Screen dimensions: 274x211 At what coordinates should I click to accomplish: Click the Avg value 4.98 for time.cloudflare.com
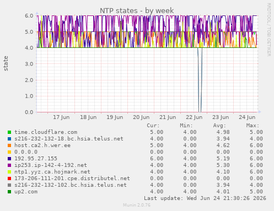click(223, 132)
